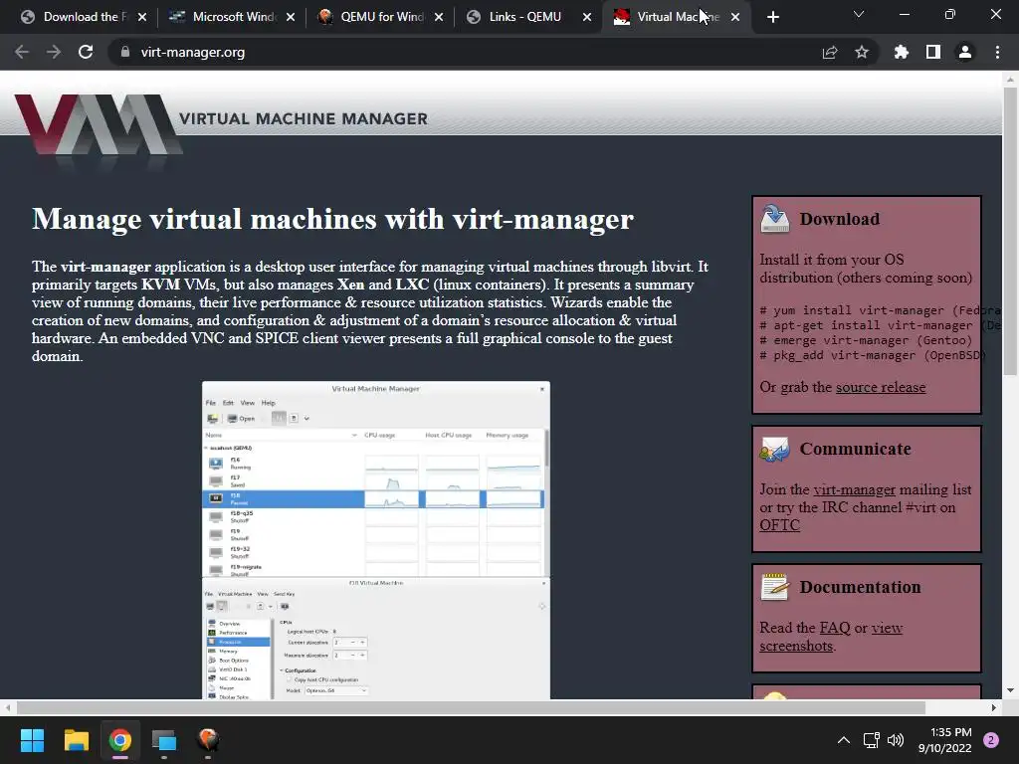The image size is (1019, 764).
Task: Open the QEMU app on the taskbar
Action: point(208,740)
